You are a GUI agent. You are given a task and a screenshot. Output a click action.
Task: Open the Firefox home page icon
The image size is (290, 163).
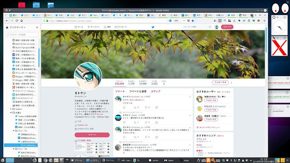pyautogui.click(x=21, y=21)
